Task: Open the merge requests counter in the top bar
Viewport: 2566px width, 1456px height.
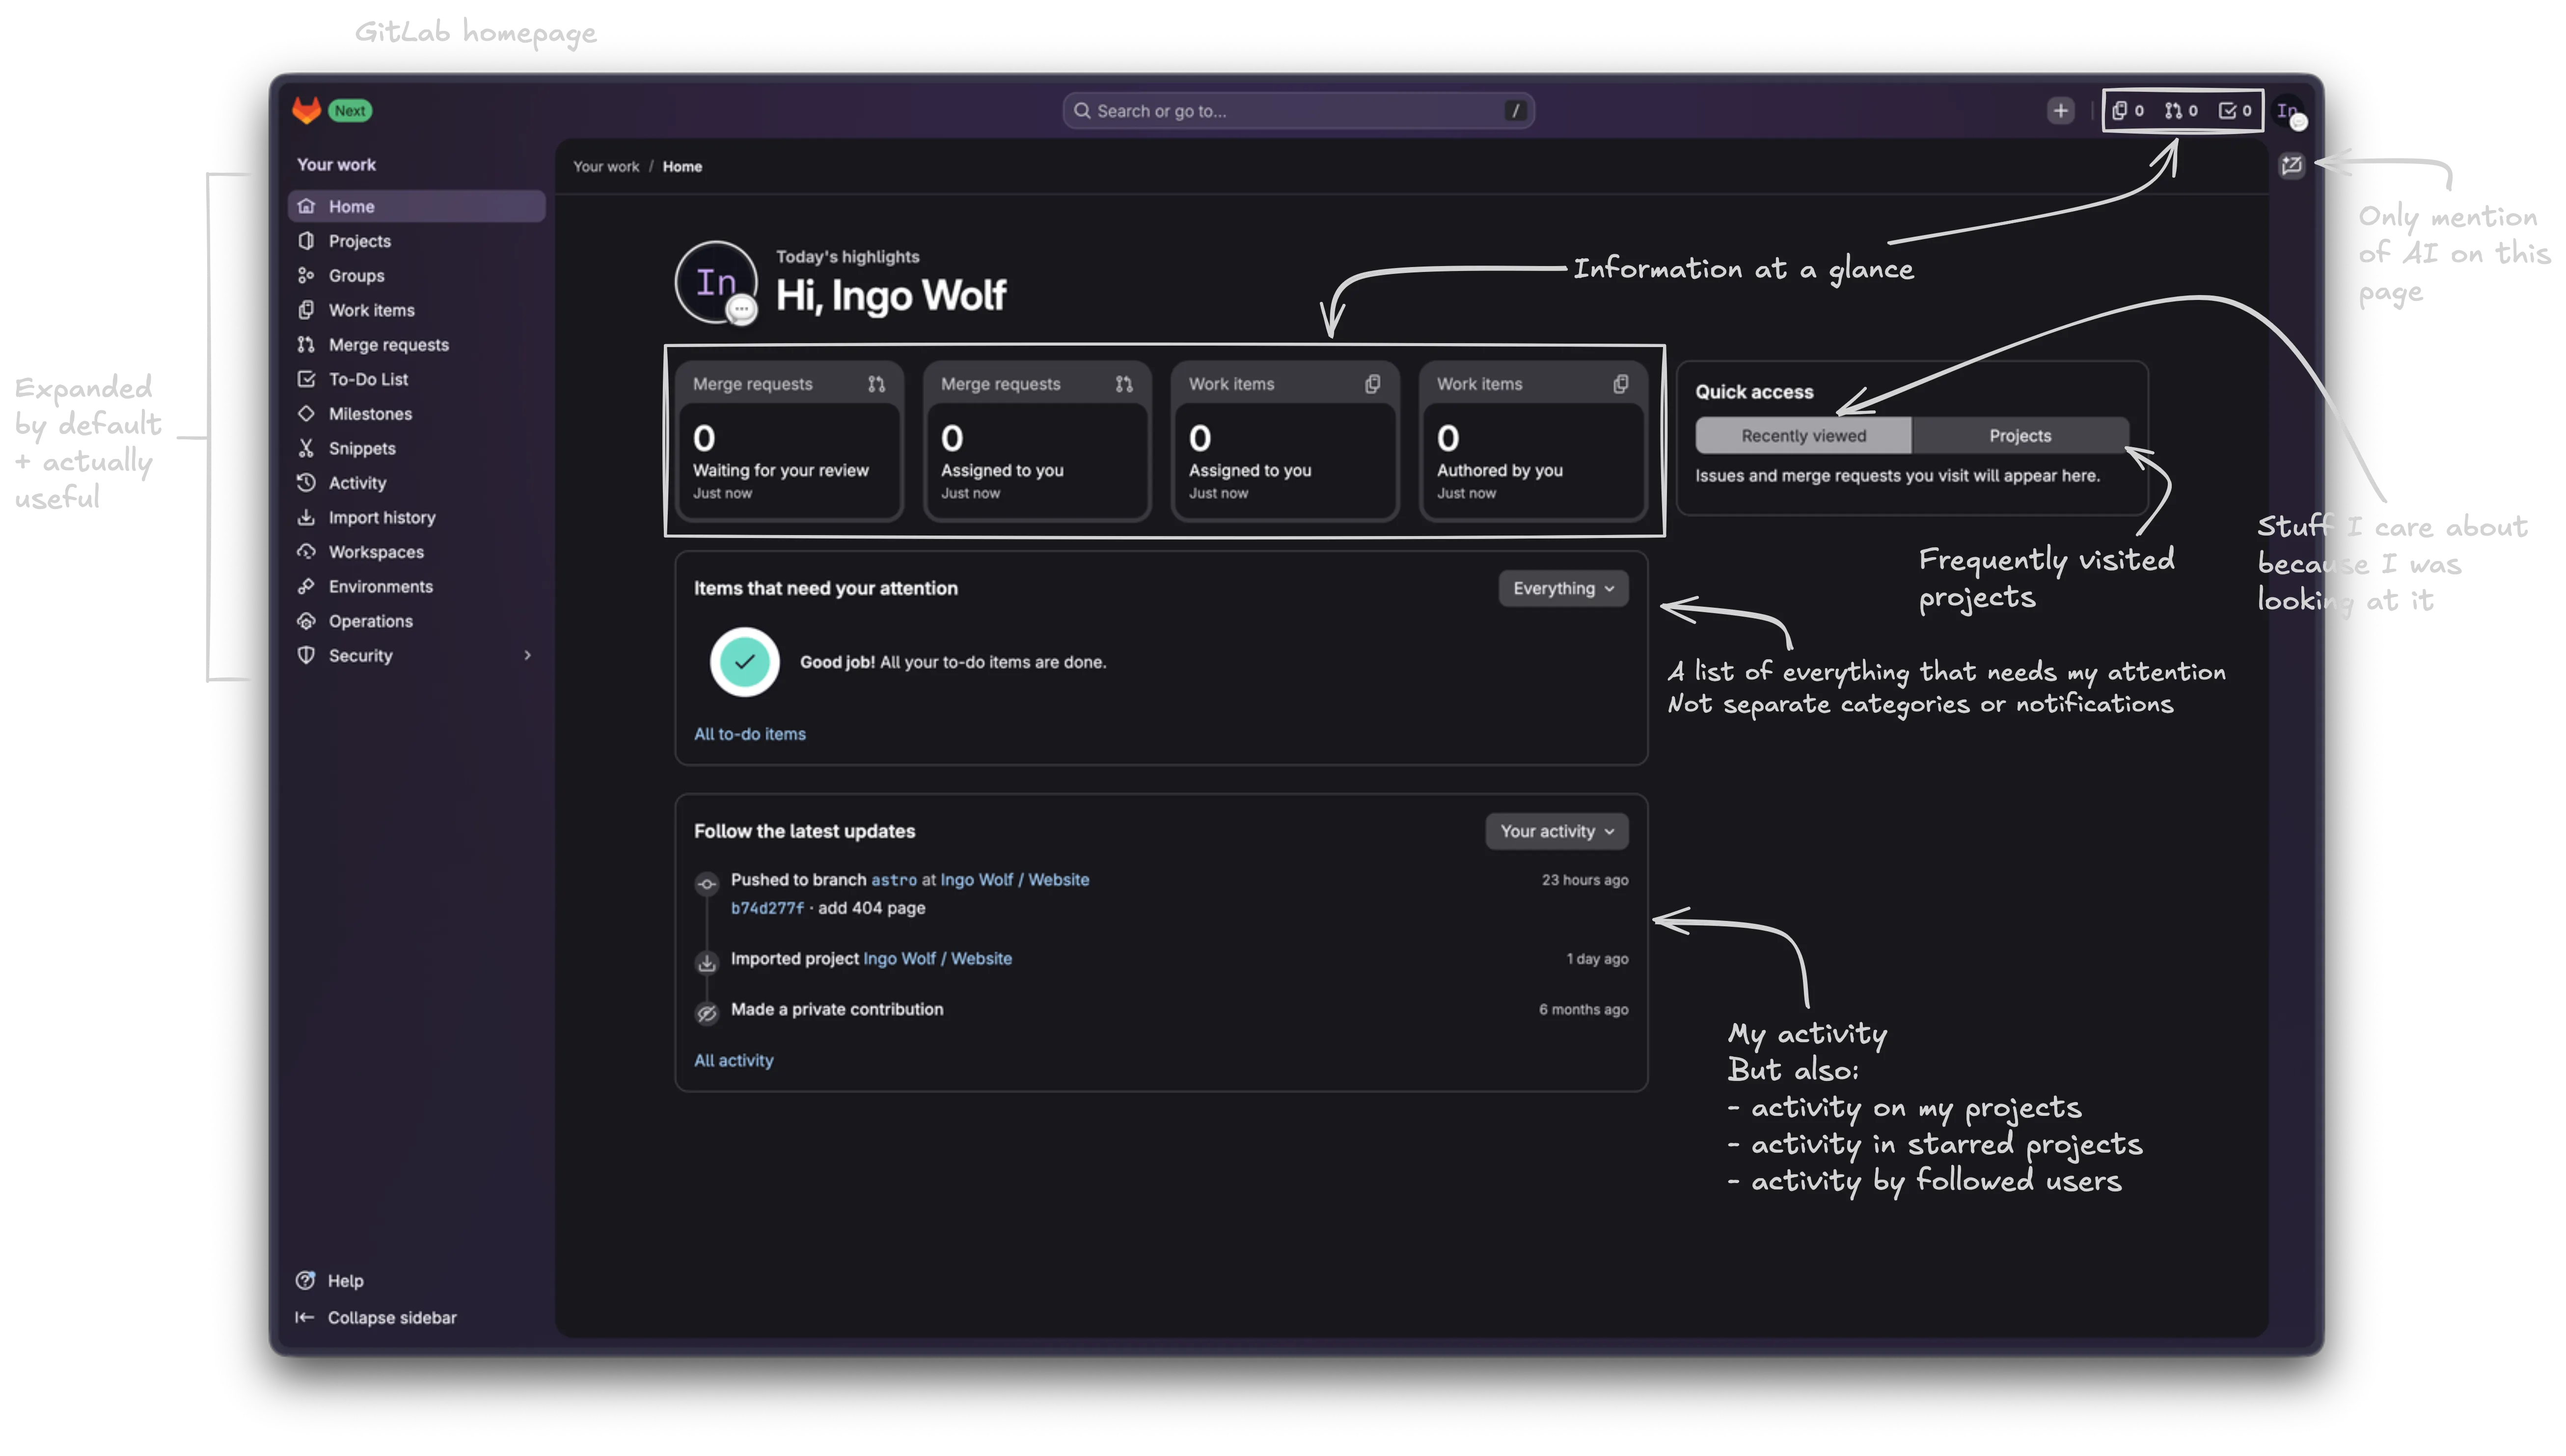Action: click(2181, 111)
